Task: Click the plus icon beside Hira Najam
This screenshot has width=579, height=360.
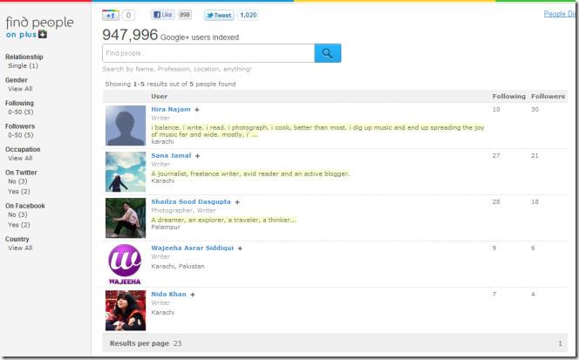Action: (x=197, y=110)
